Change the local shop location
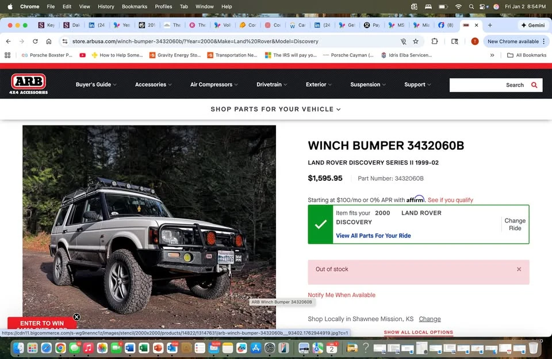 (430, 319)
